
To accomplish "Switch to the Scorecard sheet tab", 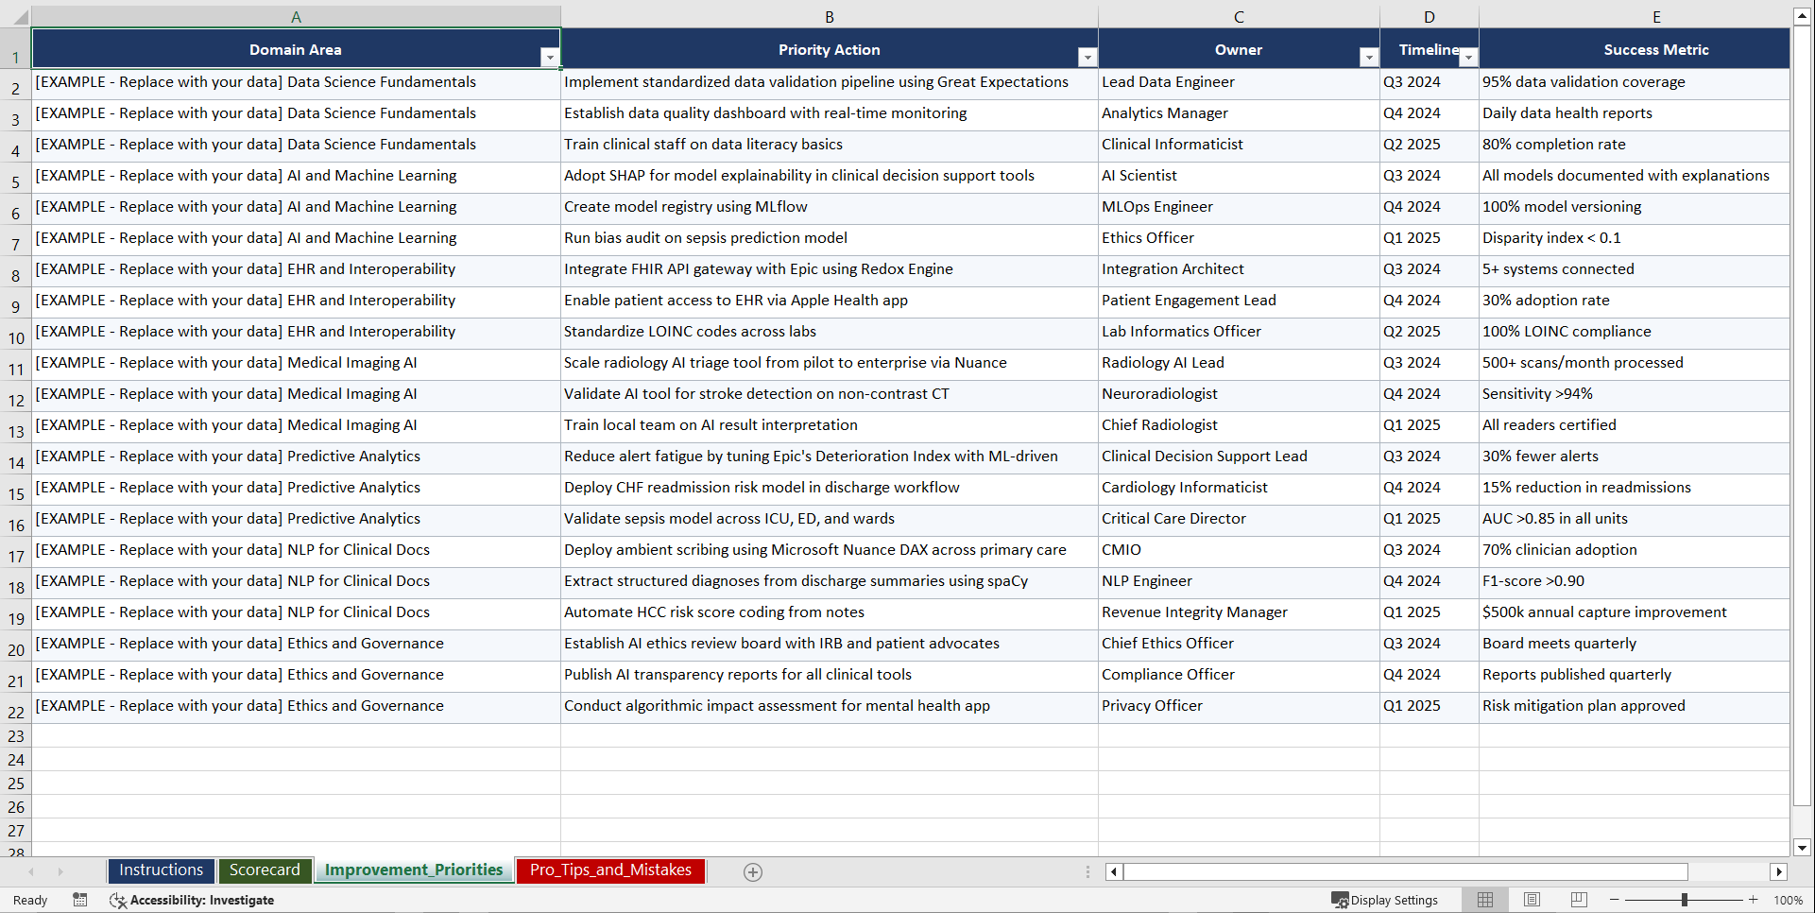I will click(x=265, y=870).
